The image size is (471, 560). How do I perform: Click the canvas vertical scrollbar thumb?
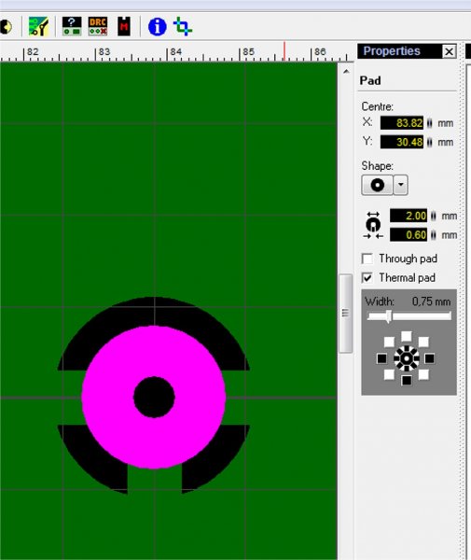tap(345, 314)
